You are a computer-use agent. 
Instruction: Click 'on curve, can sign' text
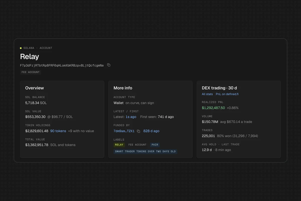tap(140, 103)
